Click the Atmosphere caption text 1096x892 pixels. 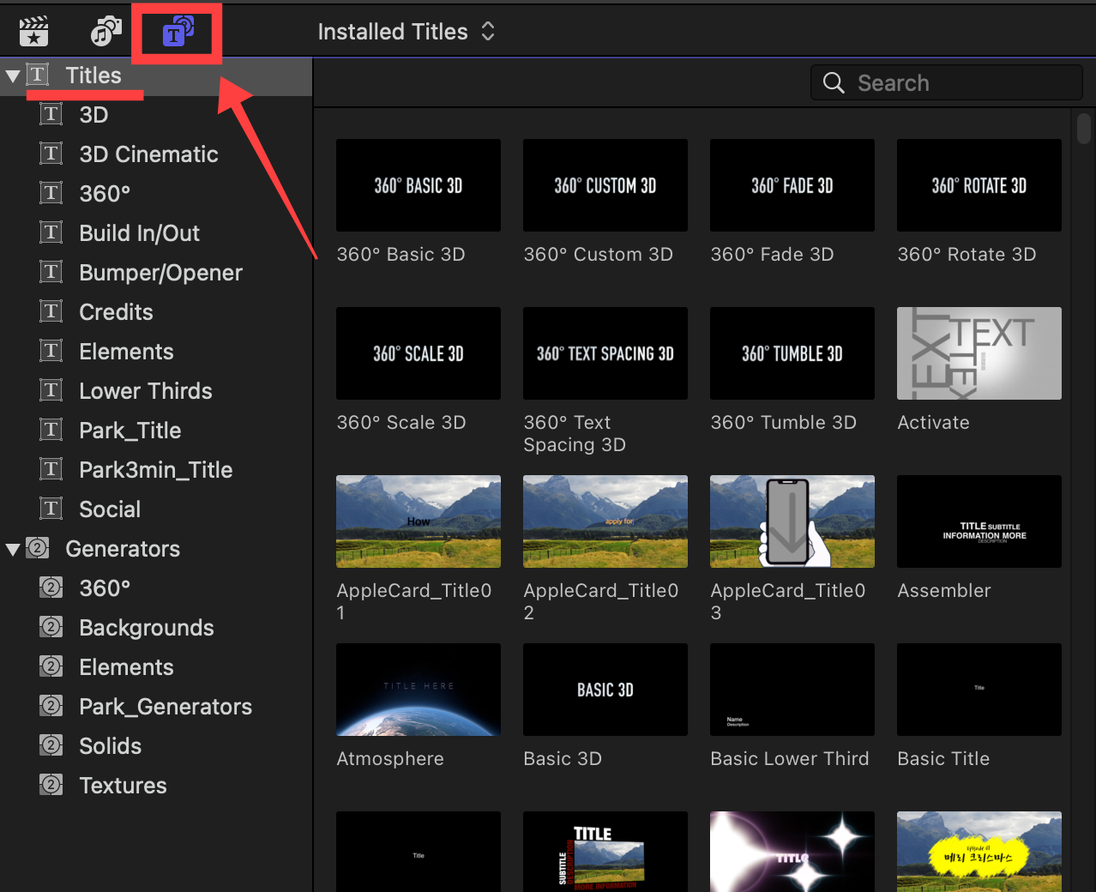390,759
